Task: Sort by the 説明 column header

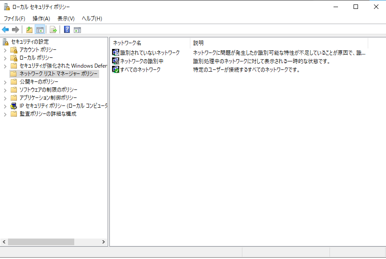Action: click(279, 43)
